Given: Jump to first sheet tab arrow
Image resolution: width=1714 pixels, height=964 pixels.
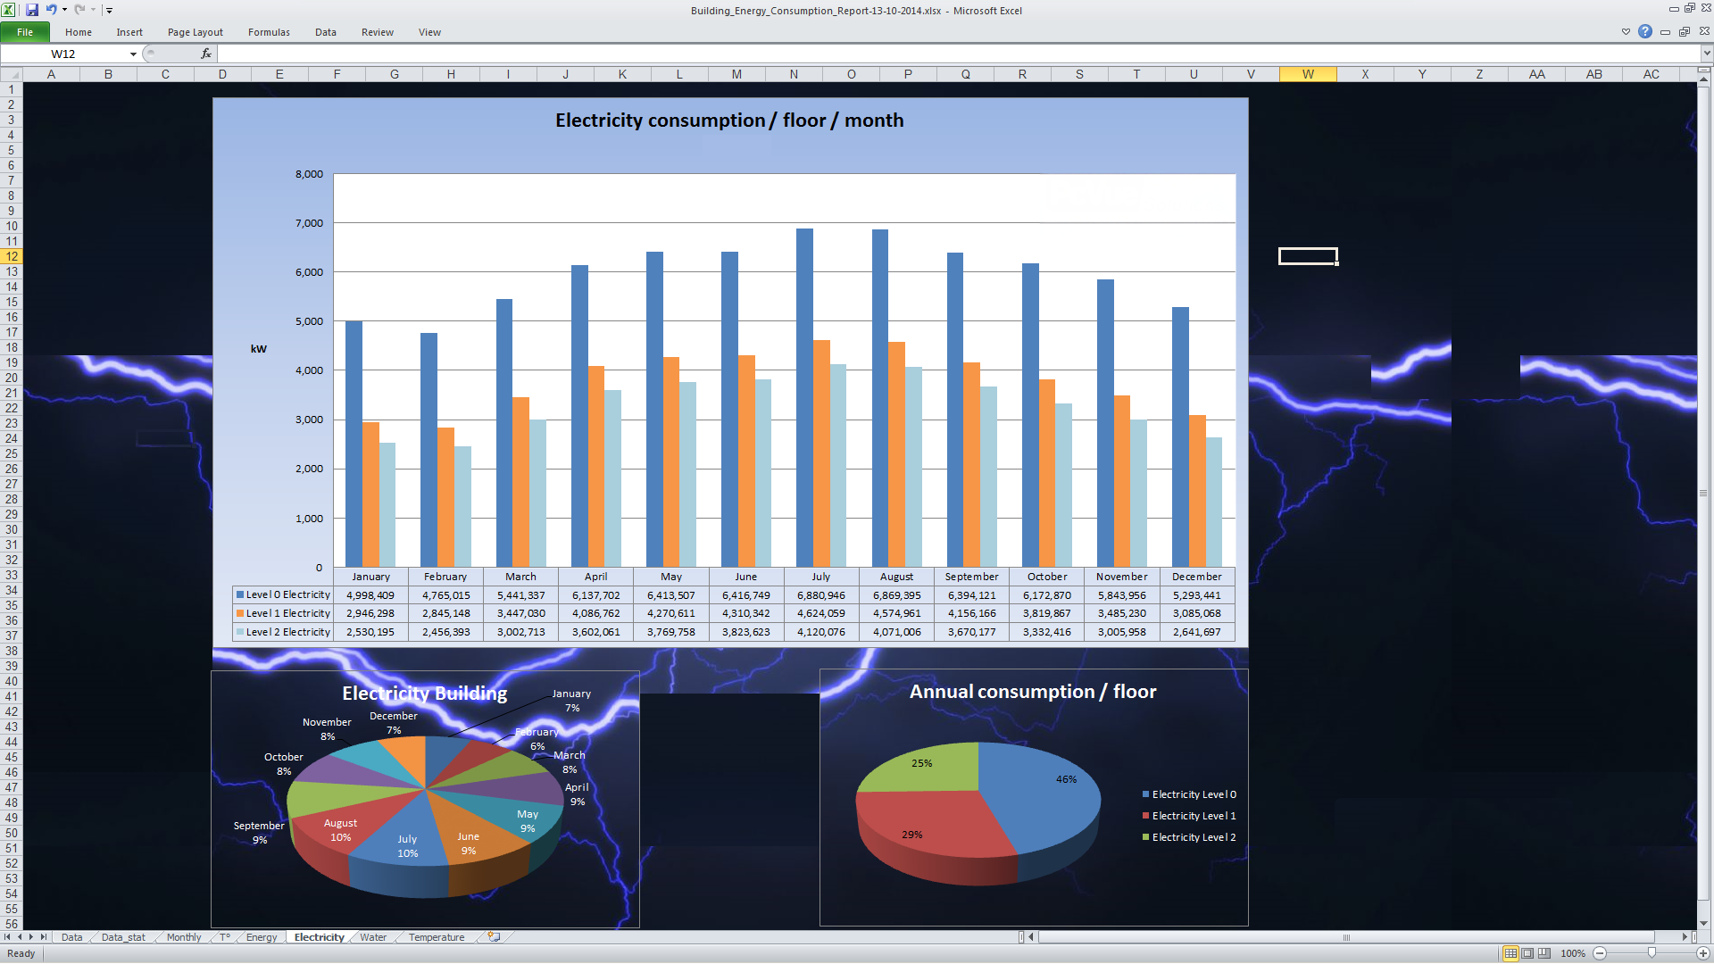Looking at the screenshot, I should click(x=8, y=937).
